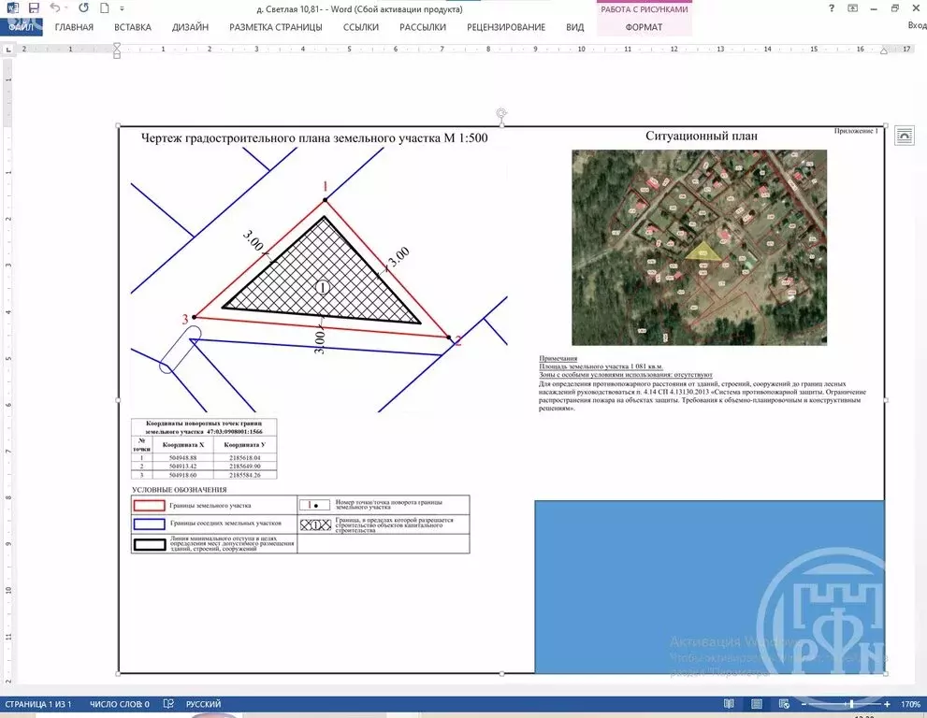
Task: Expand the Customize Quick Access Toolbar dropdown
Action: click(121, 8)
